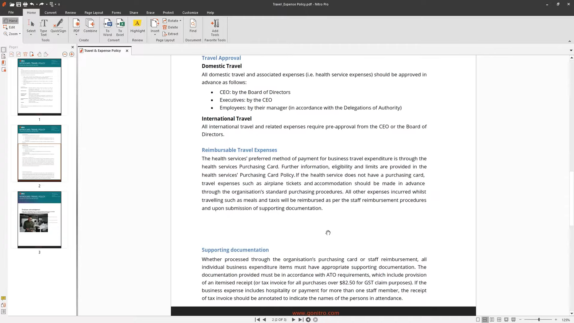Redo the last action
Image resolution: width=574 pixels, height=323 pixels.
pos(41,4)
